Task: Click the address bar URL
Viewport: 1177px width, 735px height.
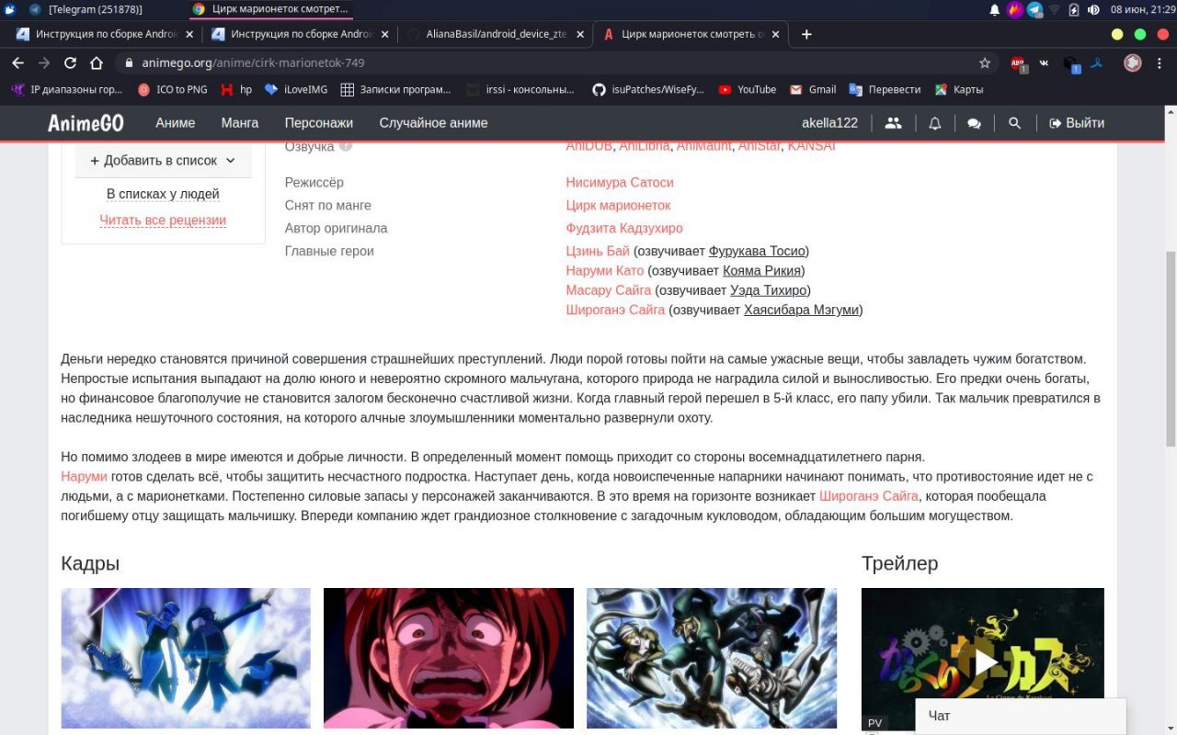Action: coord(253,63)
